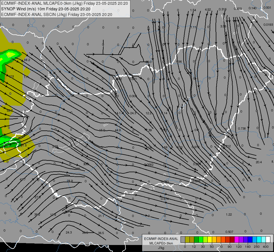Click the legend scale value 12
Screen dimensions: 274x252
tap(194, 247)
